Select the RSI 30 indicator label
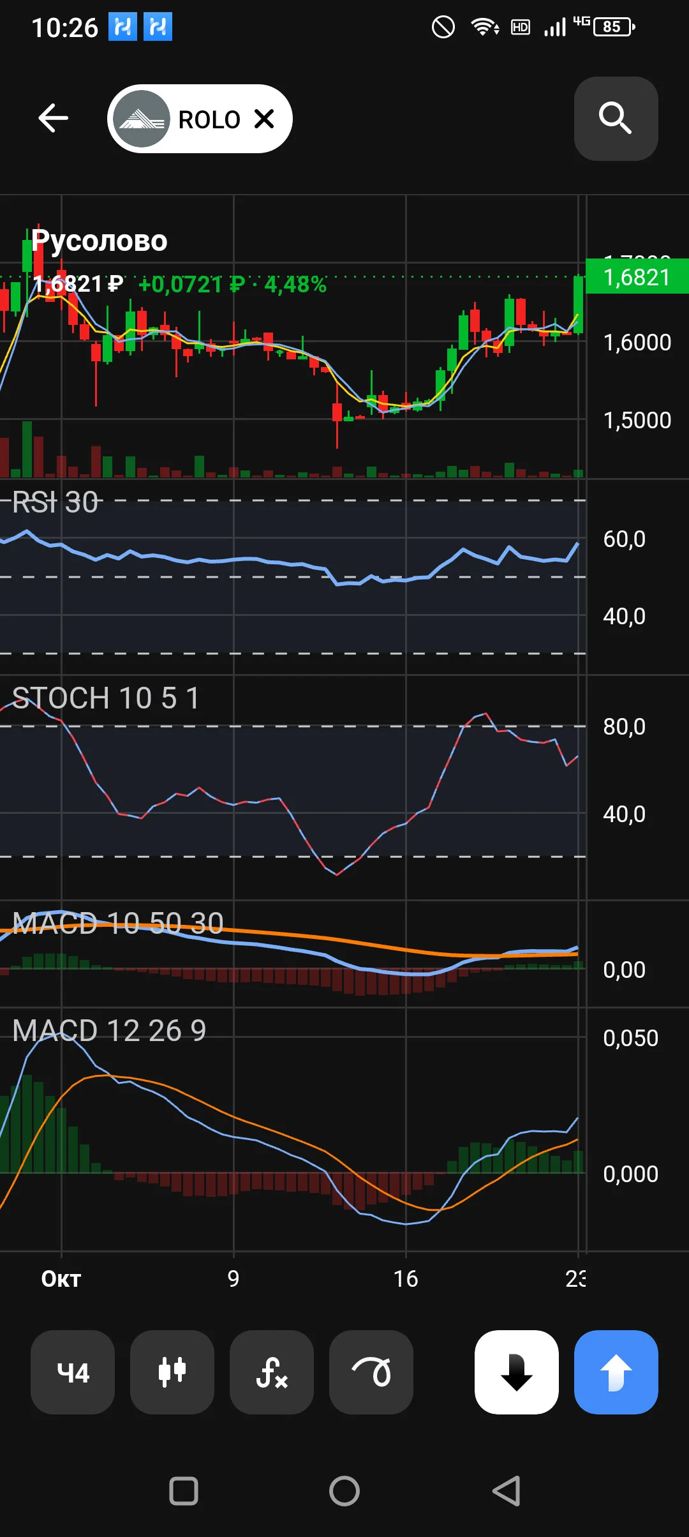This screenshot has width=689, height=1537. point(55,502)
